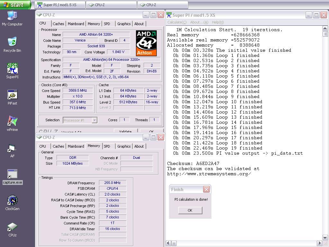The width and height of the screenshot is (329, 247).
Task: Click the HT Link 713.9 MHz value
Action: (x=78, y=108)
